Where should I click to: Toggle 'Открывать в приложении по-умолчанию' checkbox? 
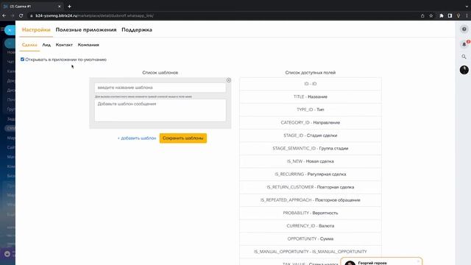[22, 59]
